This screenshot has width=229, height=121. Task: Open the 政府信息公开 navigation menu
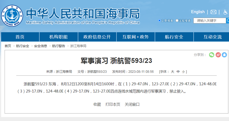(97, 37)
